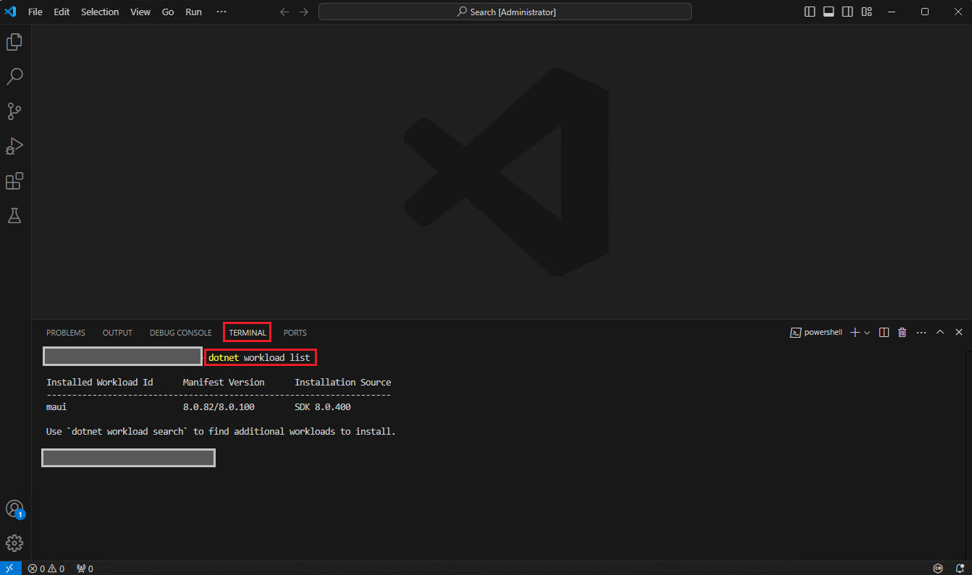Toggle the bottom panel layout button

click(x=829, y=12)
